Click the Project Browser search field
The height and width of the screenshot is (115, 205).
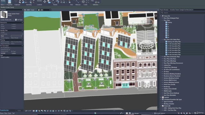coord(182,13)
